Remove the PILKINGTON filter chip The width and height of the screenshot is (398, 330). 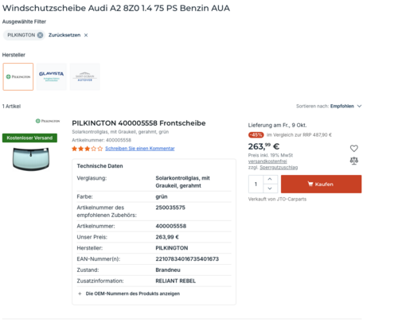coord(40,35)
